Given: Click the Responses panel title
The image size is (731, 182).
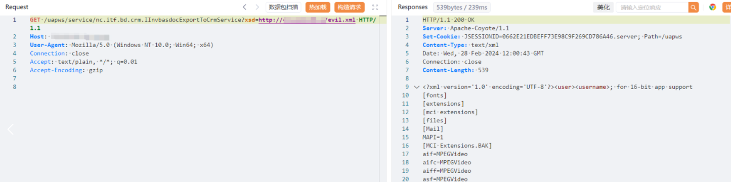Looking at the screenshot, I should pos(413,7).
